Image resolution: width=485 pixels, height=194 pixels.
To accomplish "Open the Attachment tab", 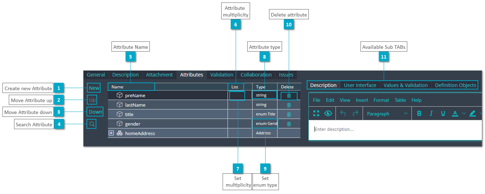I will (159, 75).
